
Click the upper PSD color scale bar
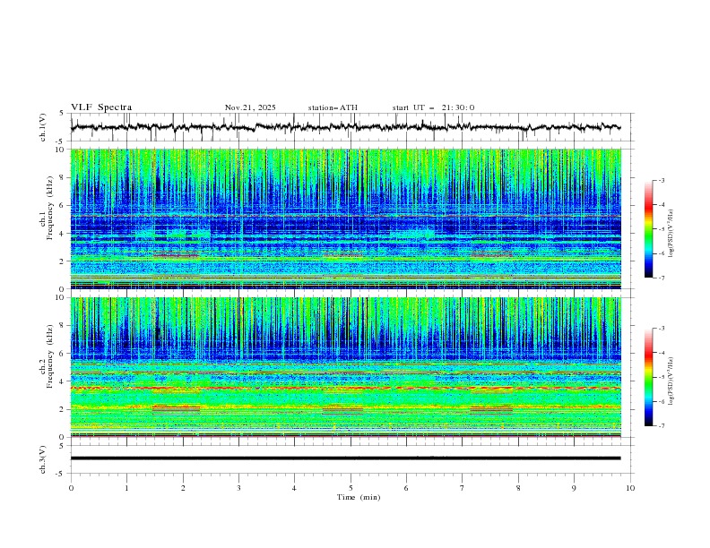click(x=649, y=229)
